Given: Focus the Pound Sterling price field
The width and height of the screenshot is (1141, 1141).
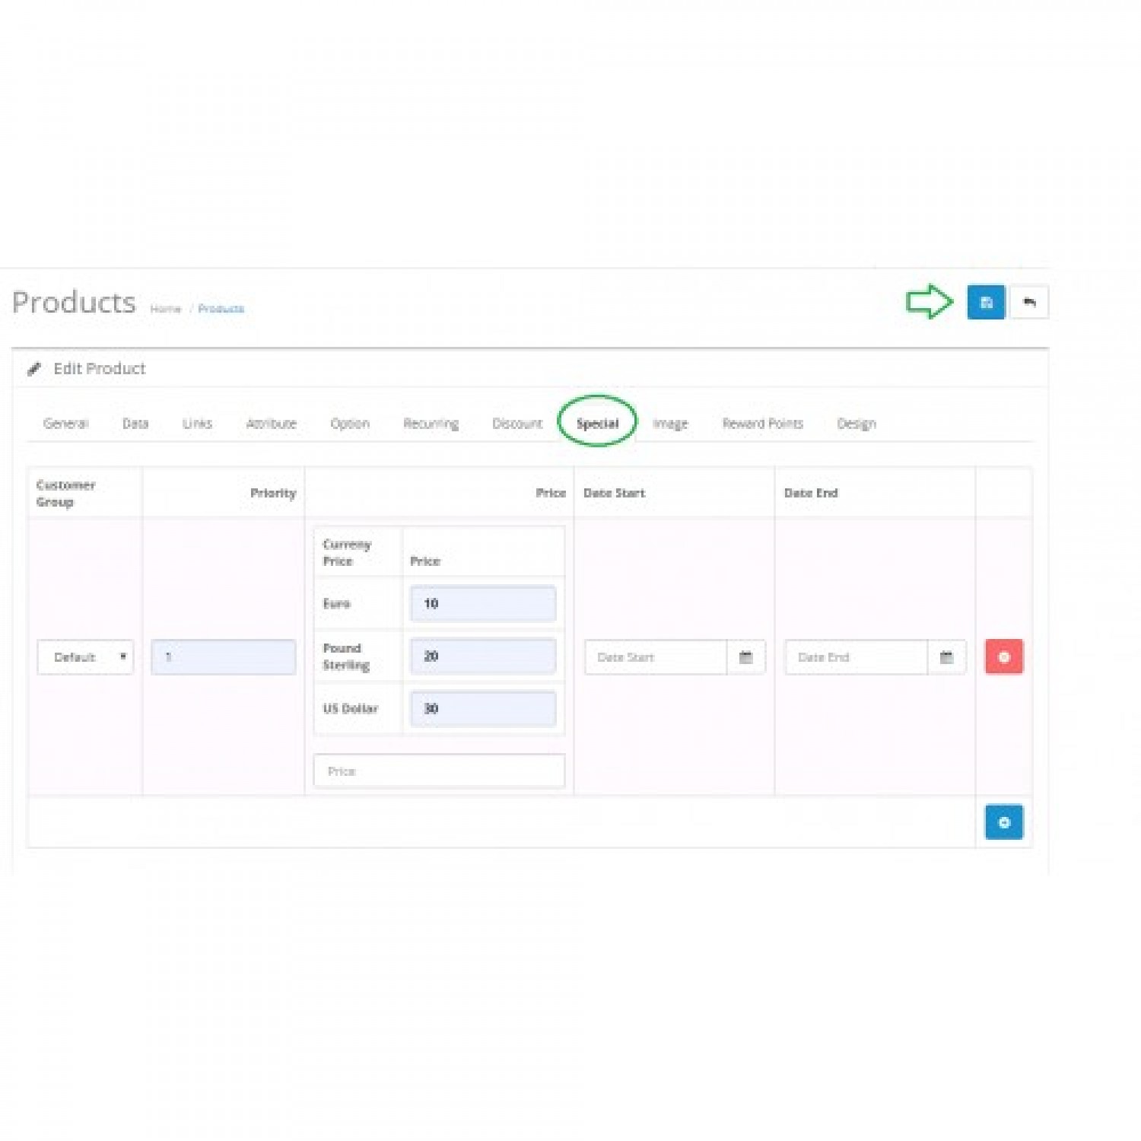Looking at the screenshot, I should coord(482,656).
